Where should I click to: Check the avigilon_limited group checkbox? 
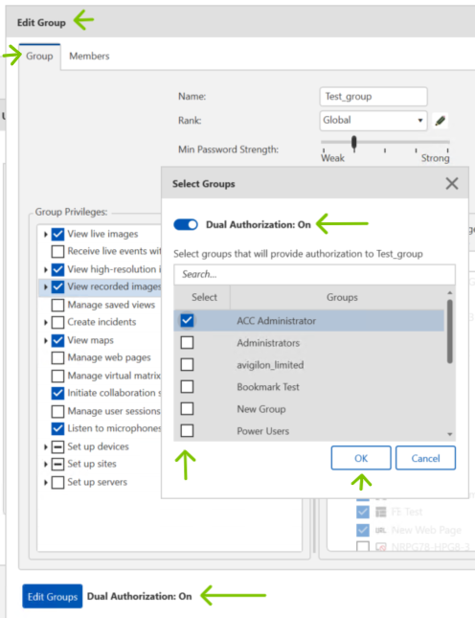[187, 365]
